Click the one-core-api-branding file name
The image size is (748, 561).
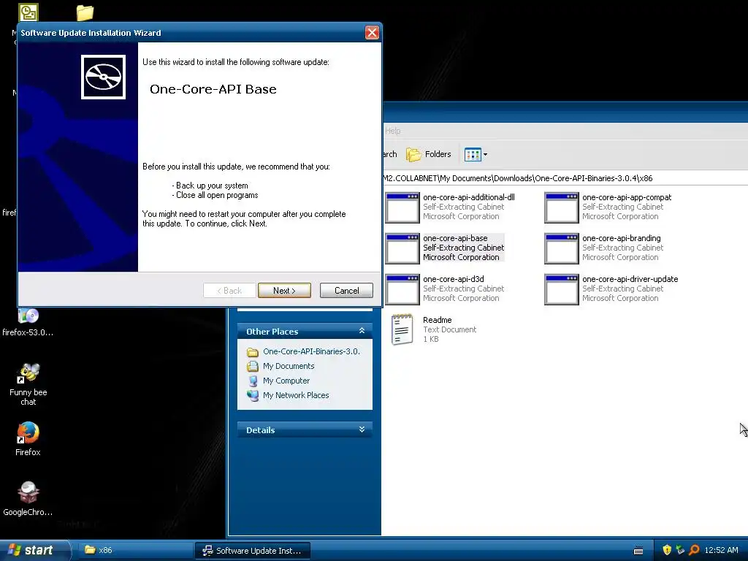(x=621, y=238)
